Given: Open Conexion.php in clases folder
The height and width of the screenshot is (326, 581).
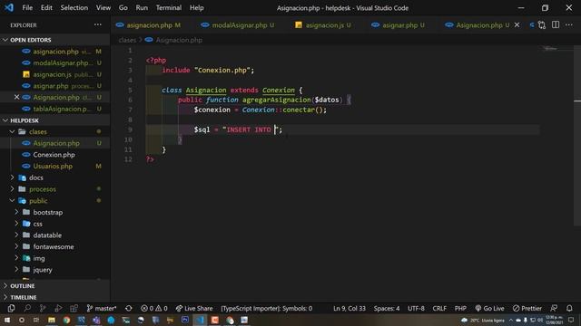Looking at the screenshot, I should click(54, 155).
